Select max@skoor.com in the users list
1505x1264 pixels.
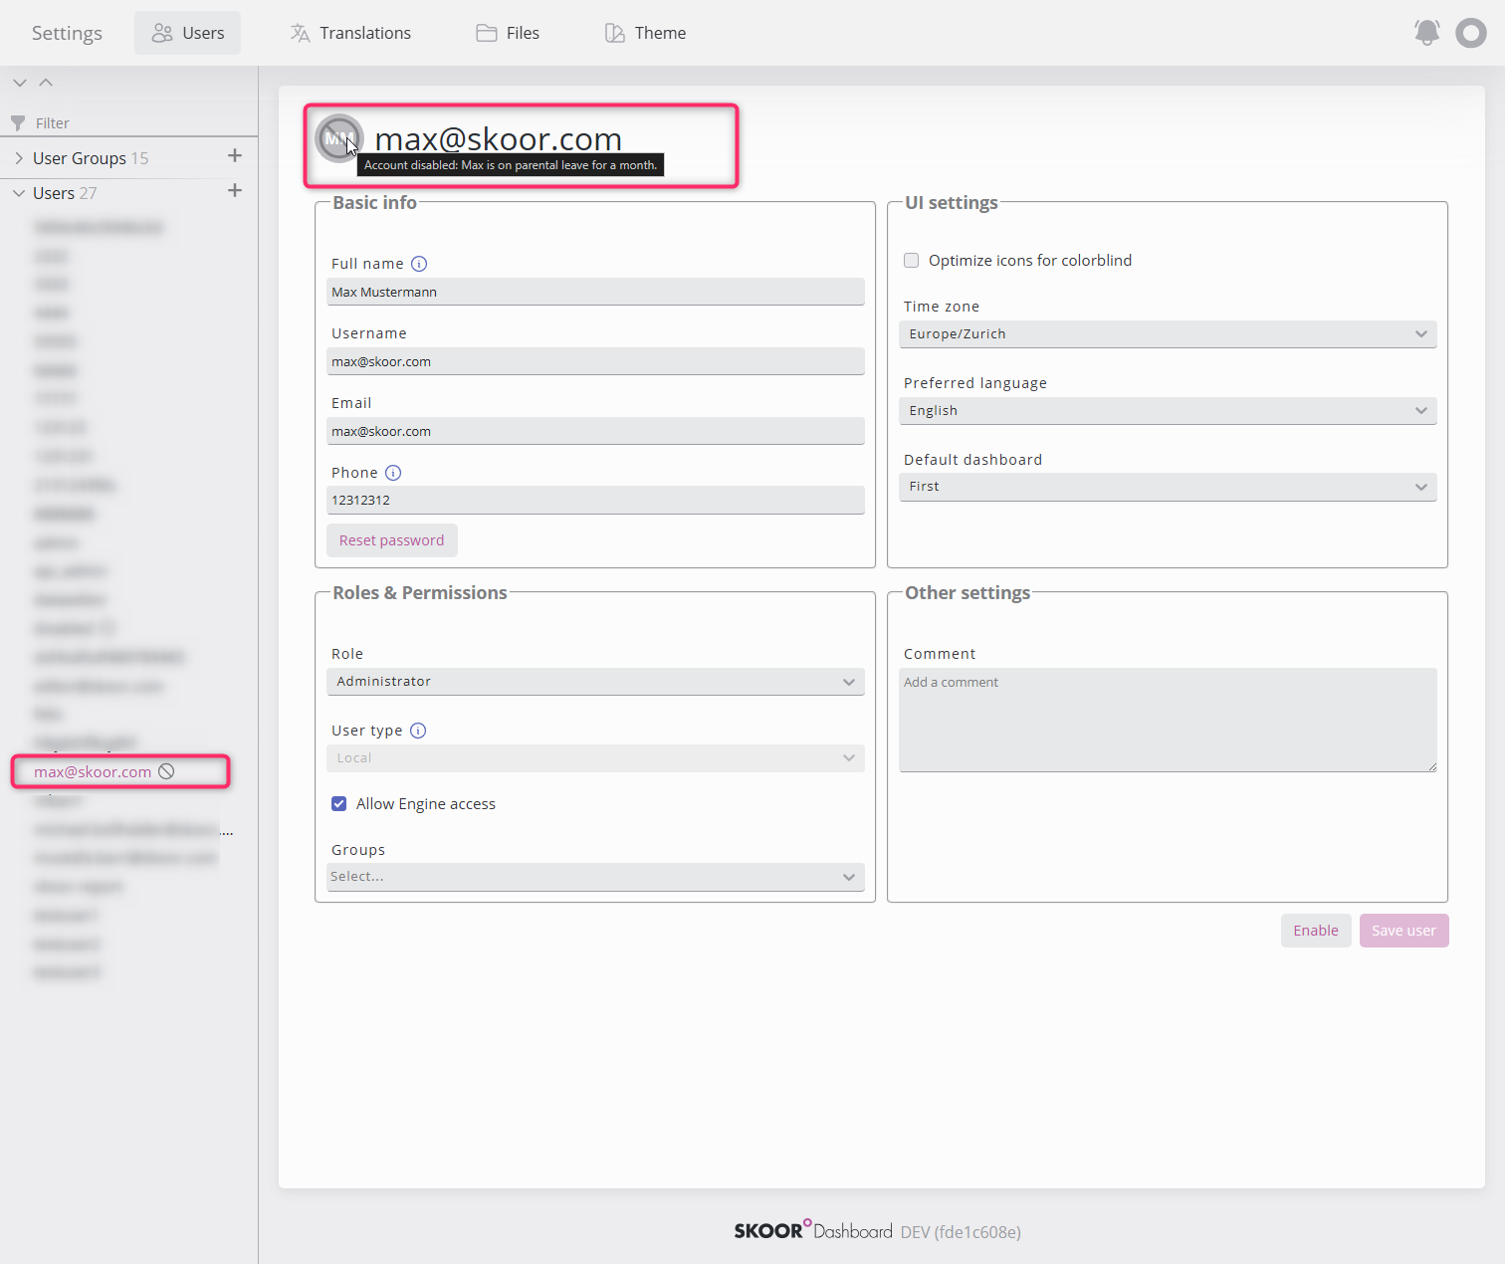[x=93, y=772]
